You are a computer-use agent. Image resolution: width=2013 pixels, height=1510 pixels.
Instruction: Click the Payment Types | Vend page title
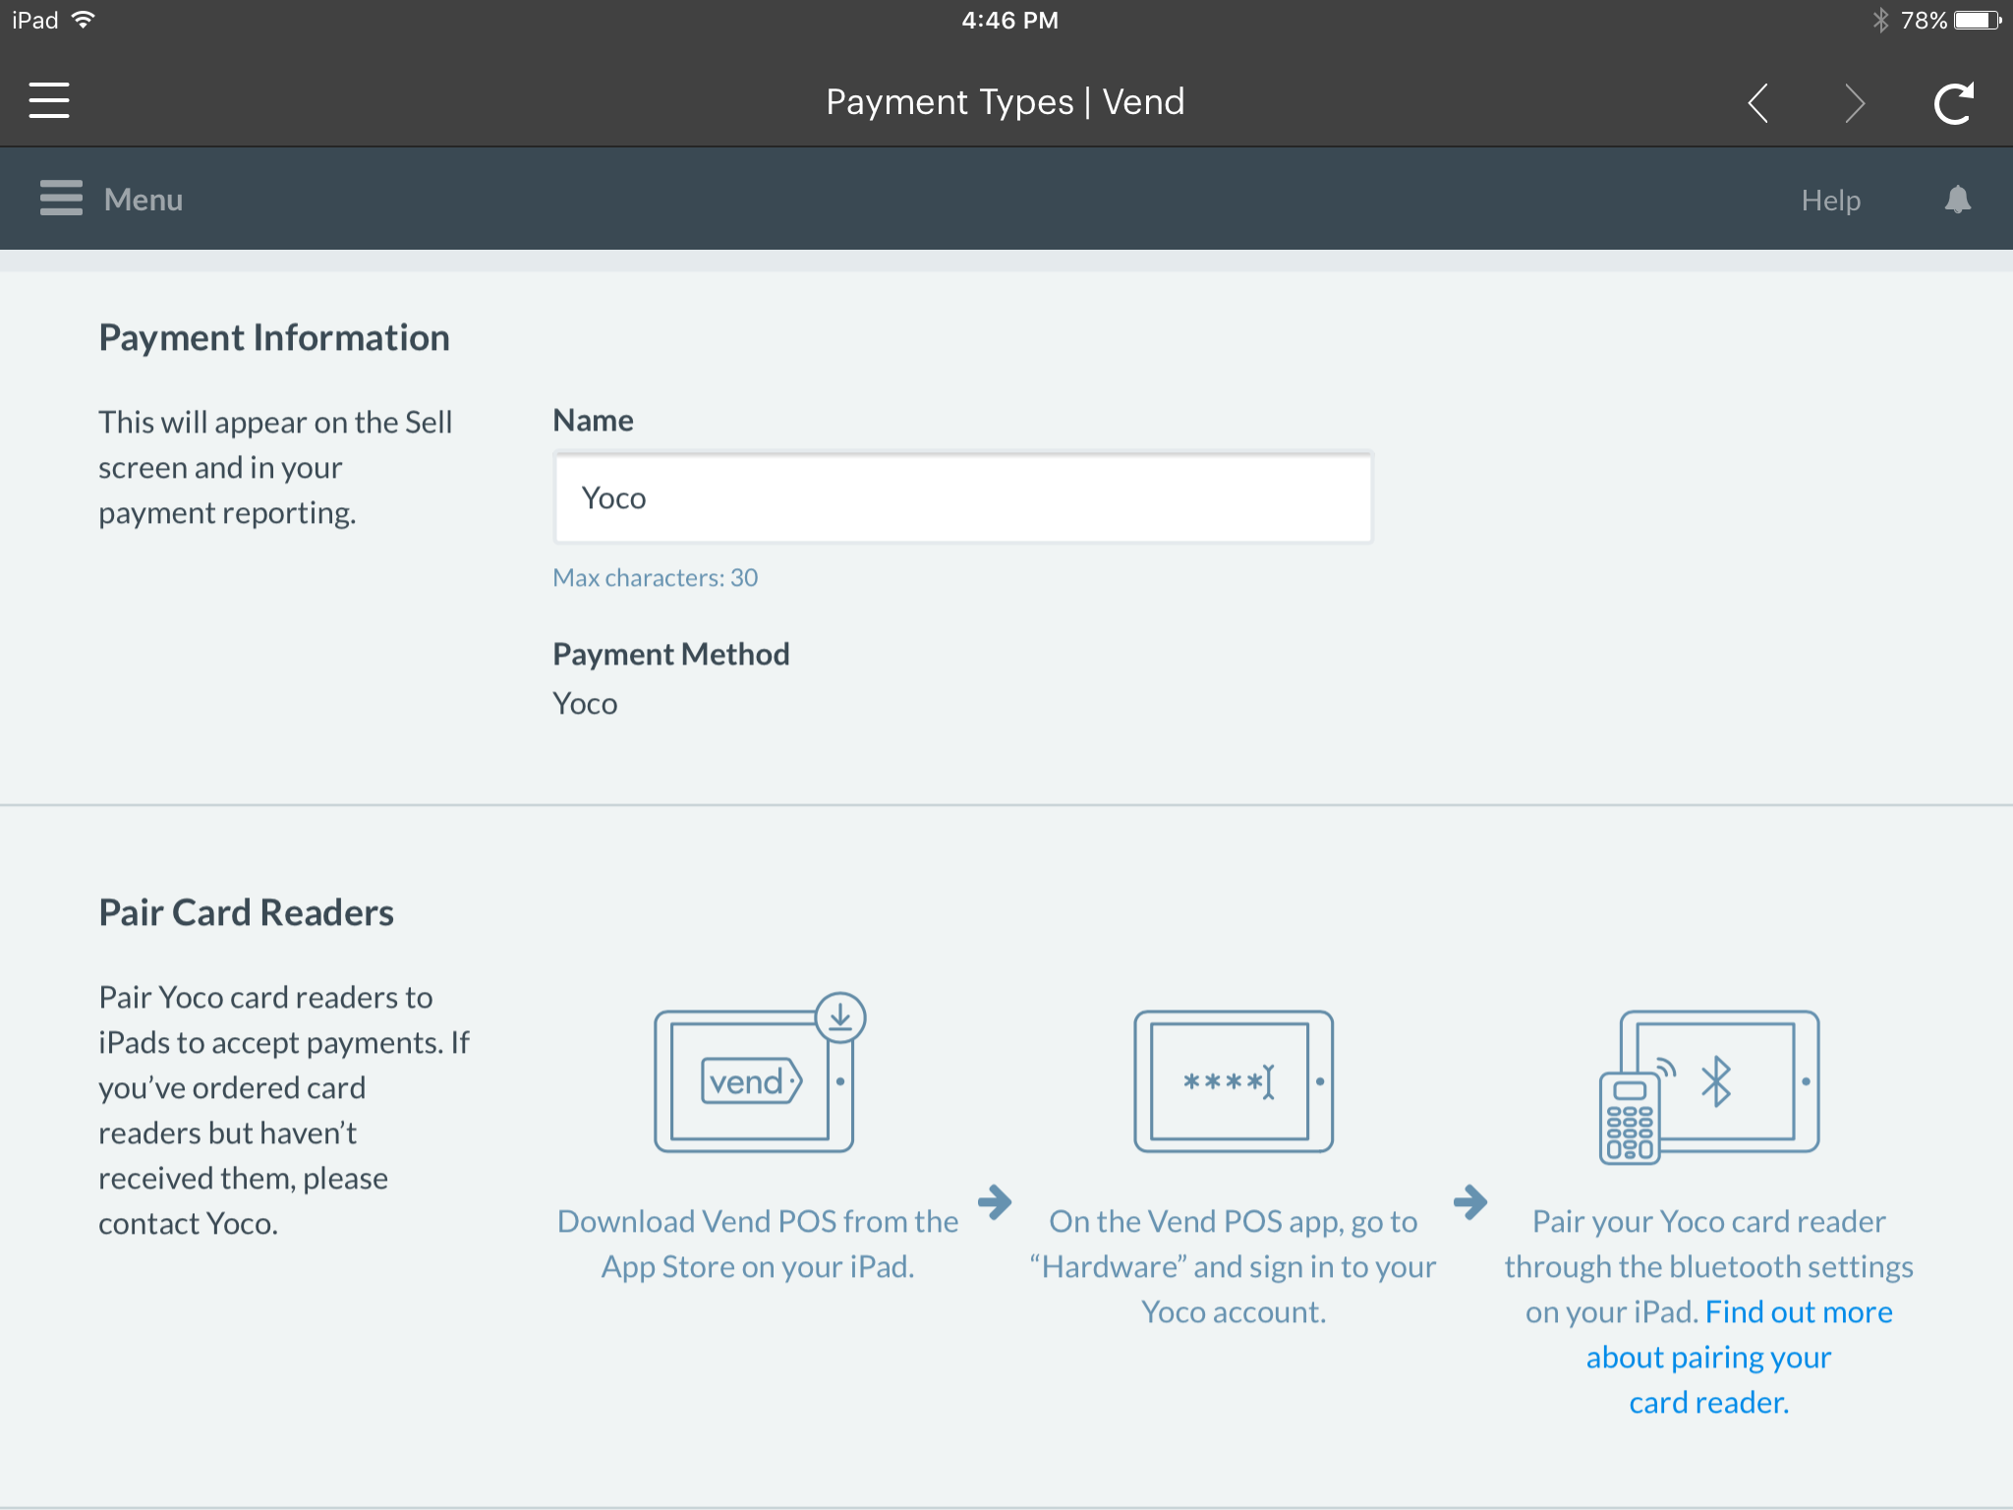click(x=1005, y=102)
